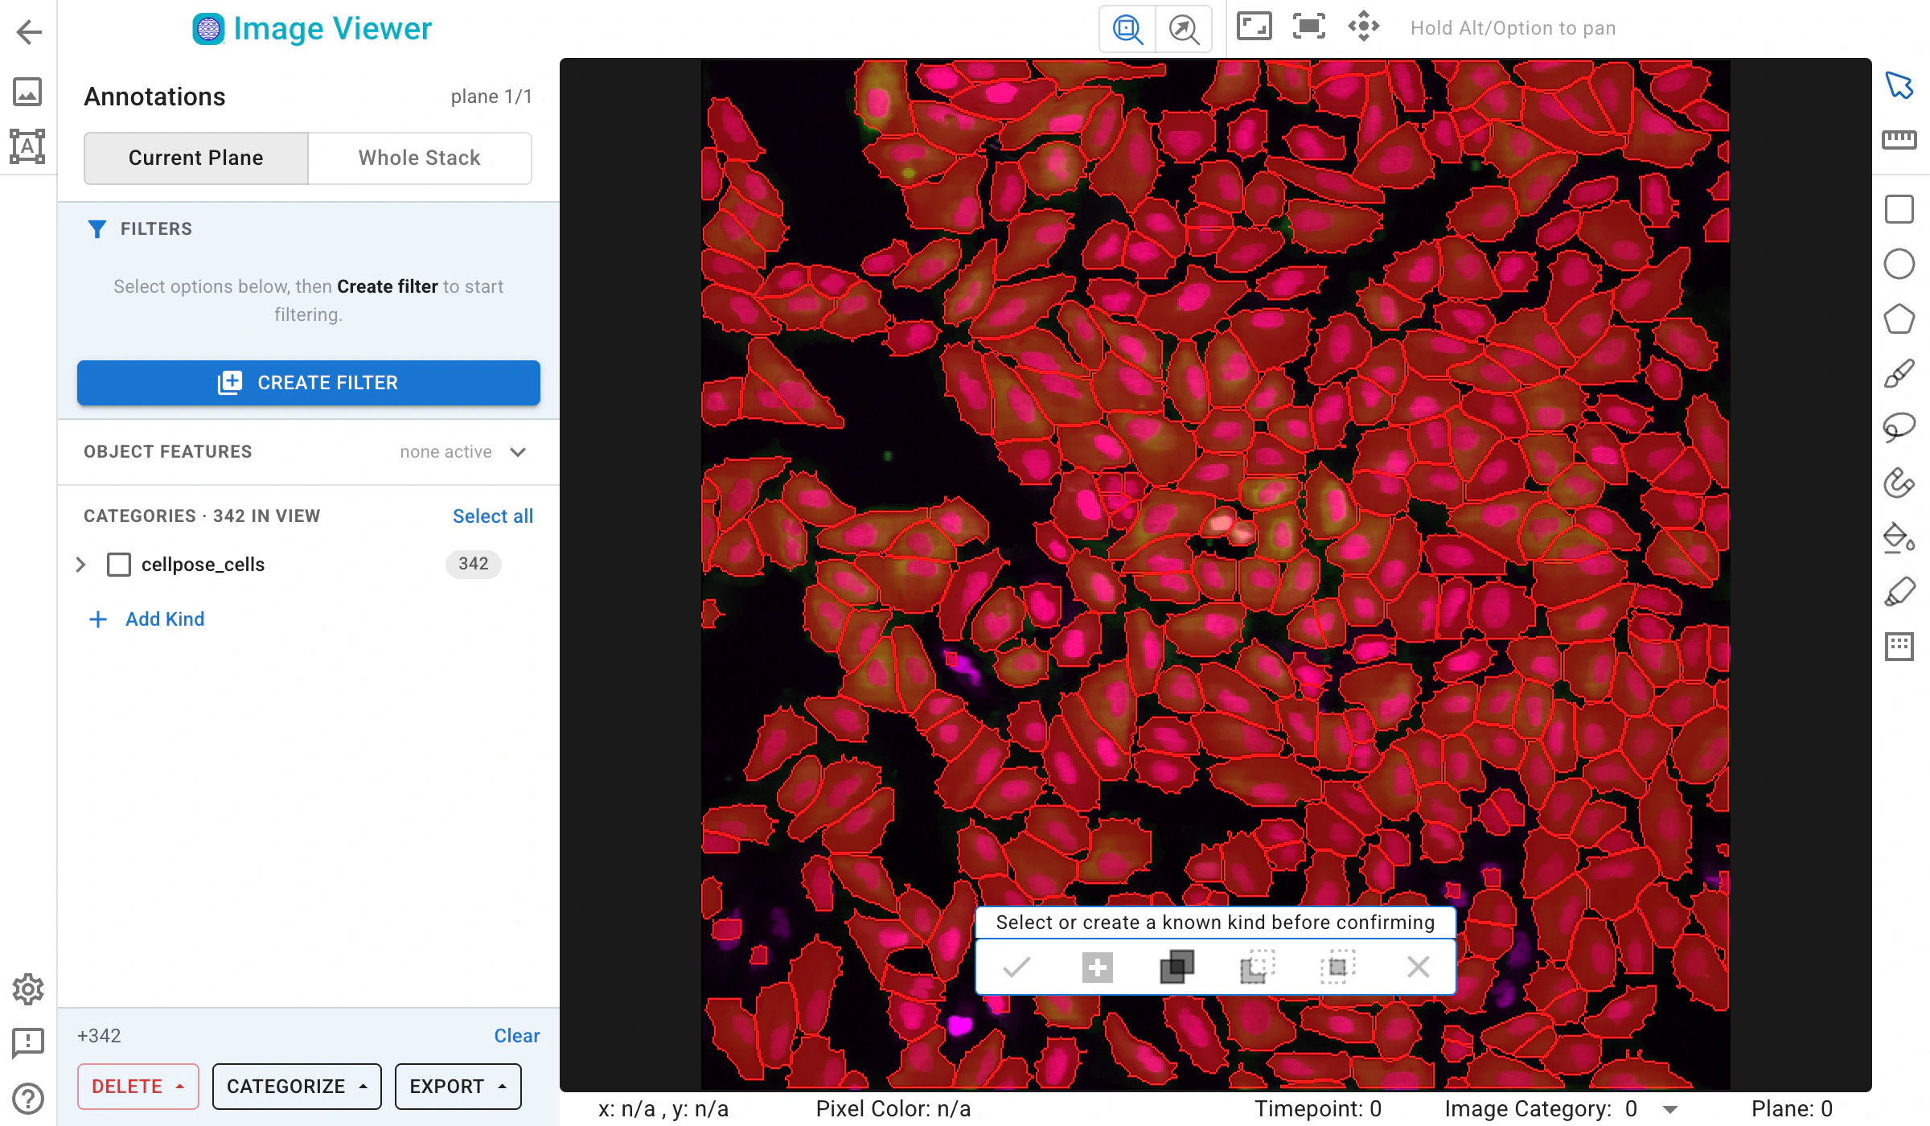The width and height of the screenshot is (1930, 1126).
Task: Click the back arrow icon
Action: [29, 31]
